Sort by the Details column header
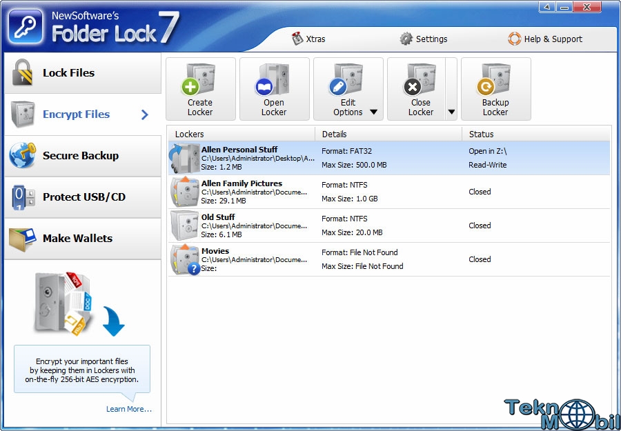Image resolution: width=621 pixels, height=431 pixels. point(388,134)
